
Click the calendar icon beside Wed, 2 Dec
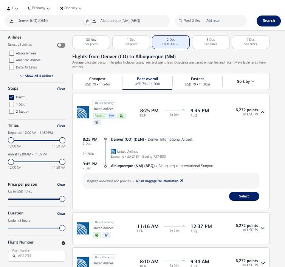coord(180,21)
